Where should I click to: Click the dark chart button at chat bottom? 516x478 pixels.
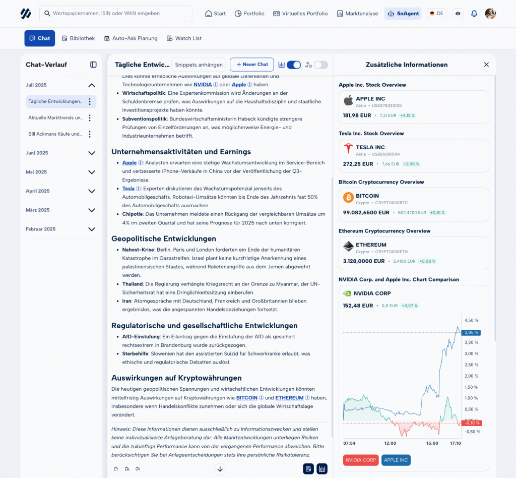[x=322, y=469]
